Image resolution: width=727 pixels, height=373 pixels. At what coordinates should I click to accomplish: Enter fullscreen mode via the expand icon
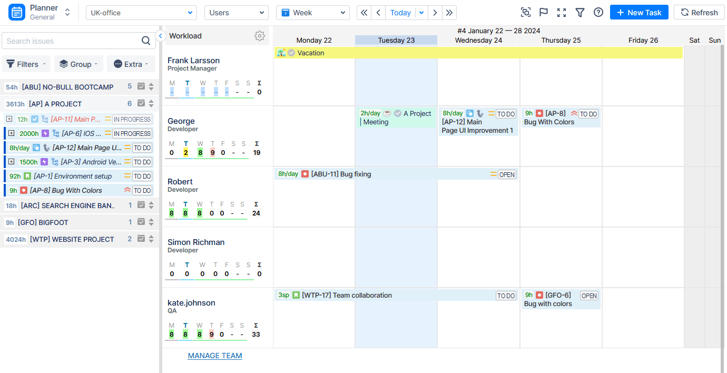click(x=562, y=12)
